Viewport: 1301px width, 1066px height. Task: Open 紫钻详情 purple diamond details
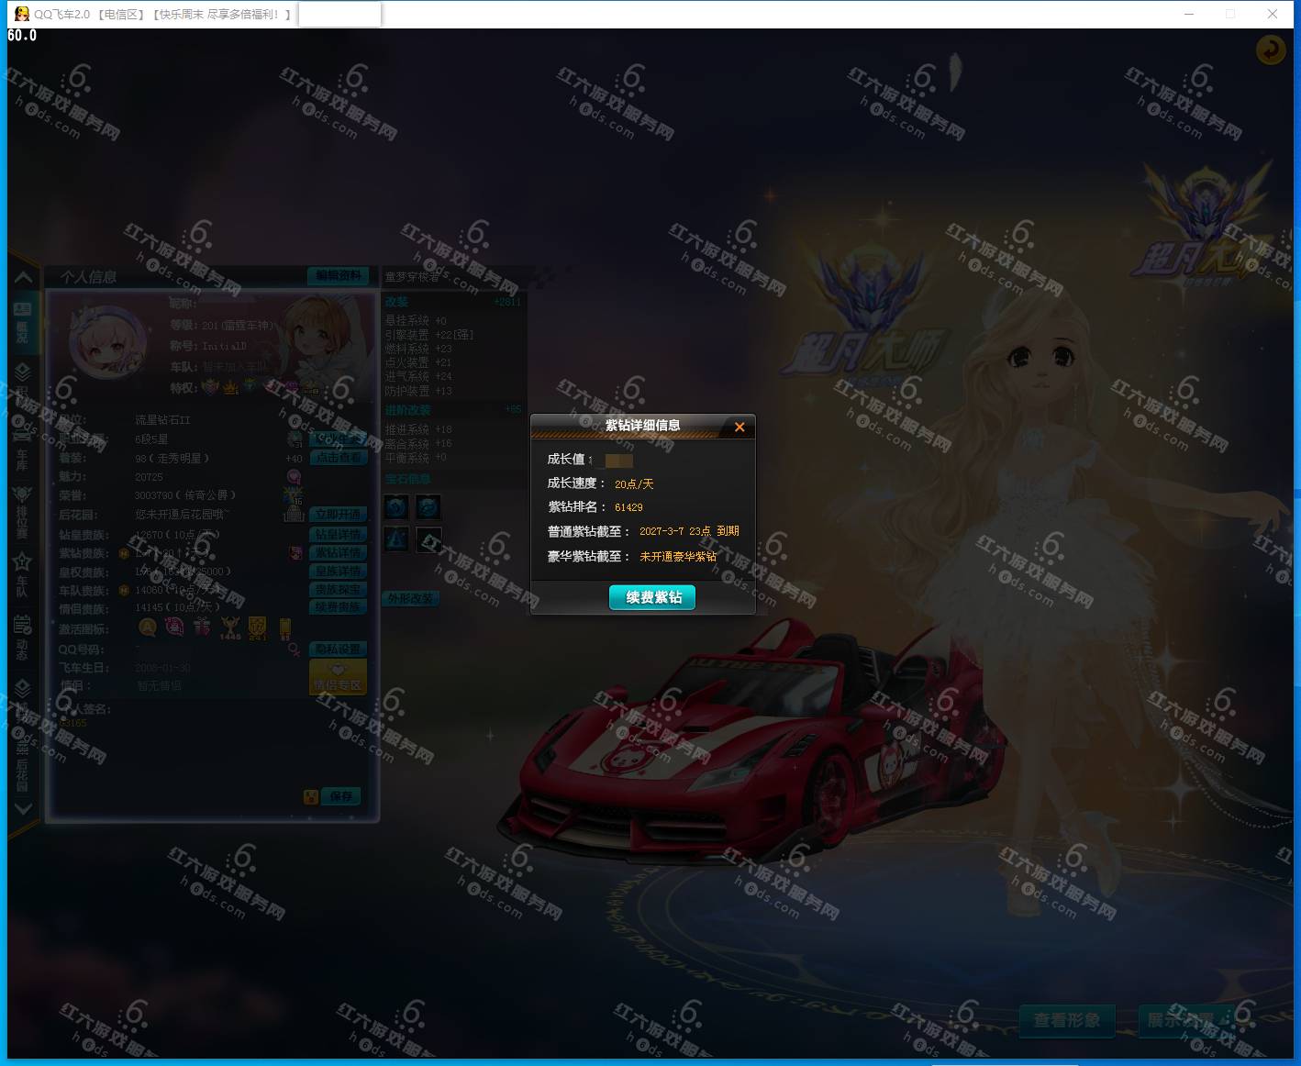click(x=339, y=552)
